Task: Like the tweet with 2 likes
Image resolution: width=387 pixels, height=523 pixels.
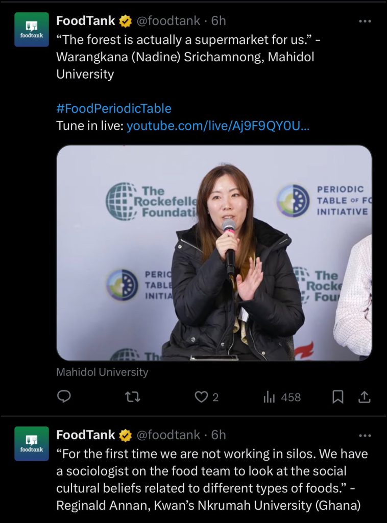Action: [203, 397]
